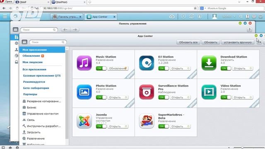Click the QTS search magnifier icon
265x149 pixels.
241,17
